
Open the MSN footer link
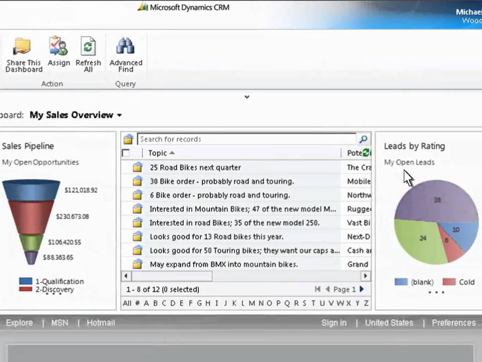click(60, 323)
